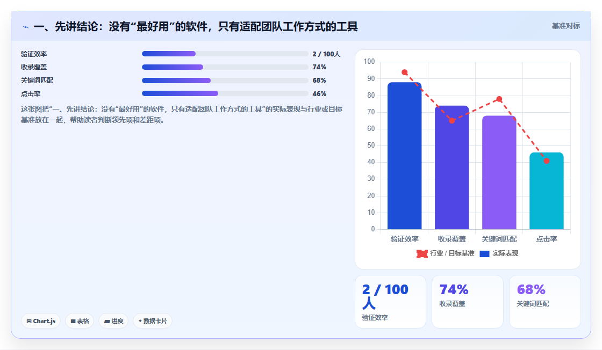Image resolution: width=602 pixels, height=350 pixels.
Task: Click the 收录覆盖 x-axis label in chart
Action: click(x=452, y=239)
